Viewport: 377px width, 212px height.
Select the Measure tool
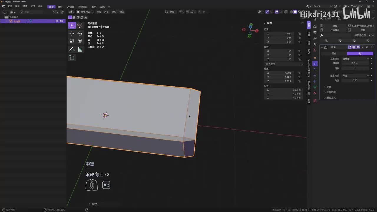[80, 49]
